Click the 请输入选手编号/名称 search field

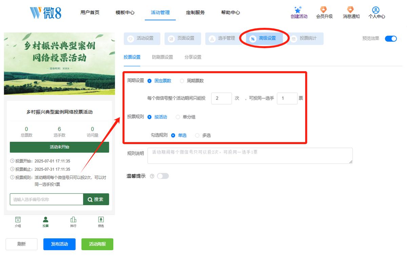(46, 199)
